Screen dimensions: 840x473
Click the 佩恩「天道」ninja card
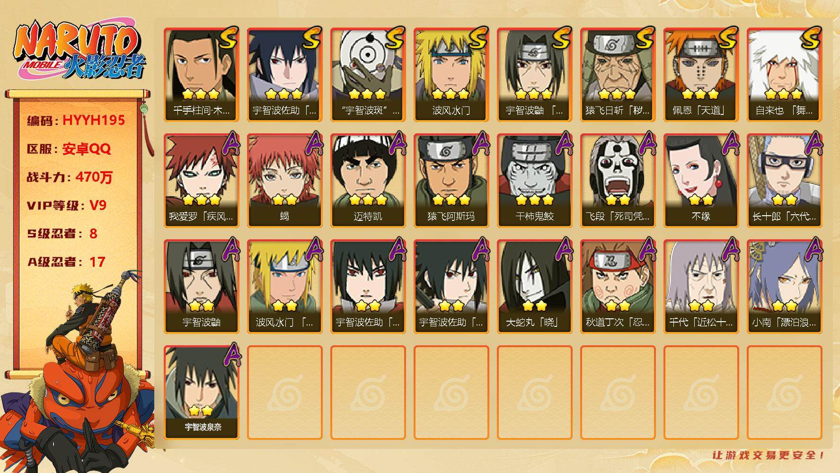click(x=701, y=74)
